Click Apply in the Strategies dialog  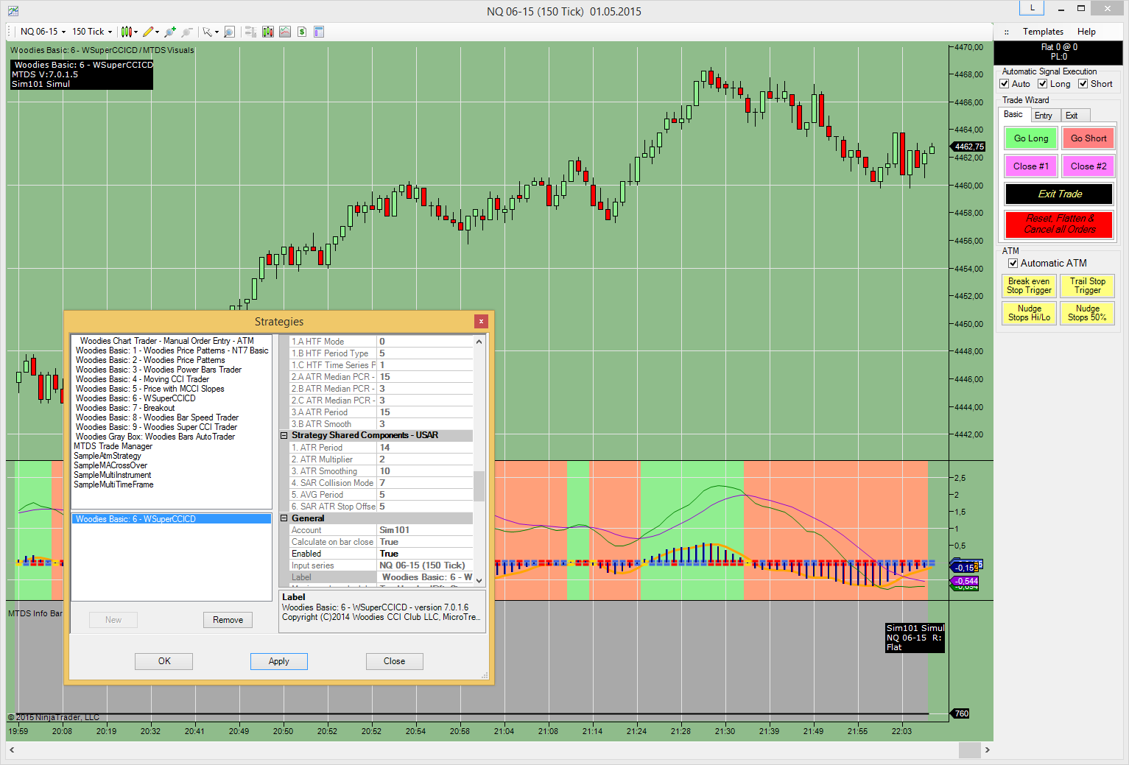(x=278, y=661)
